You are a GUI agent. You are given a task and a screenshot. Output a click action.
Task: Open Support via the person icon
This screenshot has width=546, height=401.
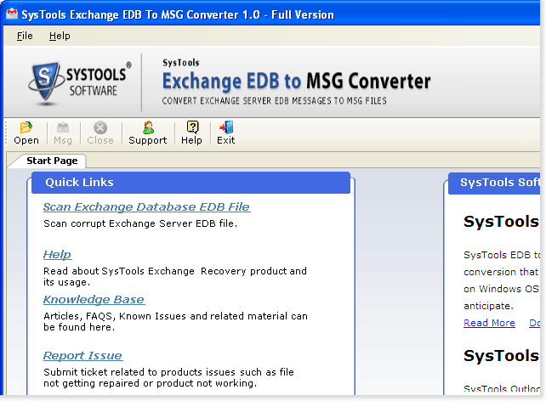[x=148, y=127]
